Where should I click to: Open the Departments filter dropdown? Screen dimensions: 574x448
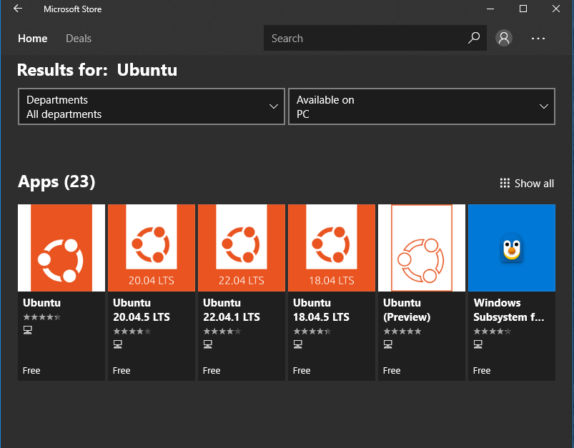coord(151,106)
